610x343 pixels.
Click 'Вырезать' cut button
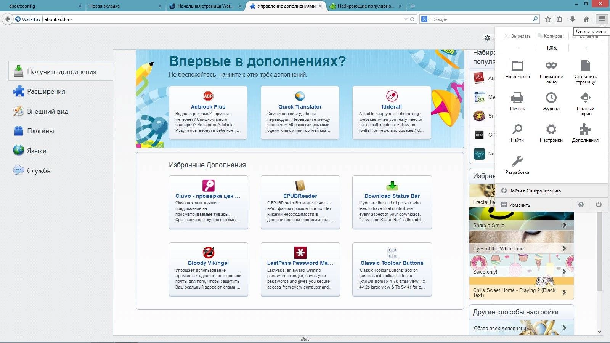point(517,36)
